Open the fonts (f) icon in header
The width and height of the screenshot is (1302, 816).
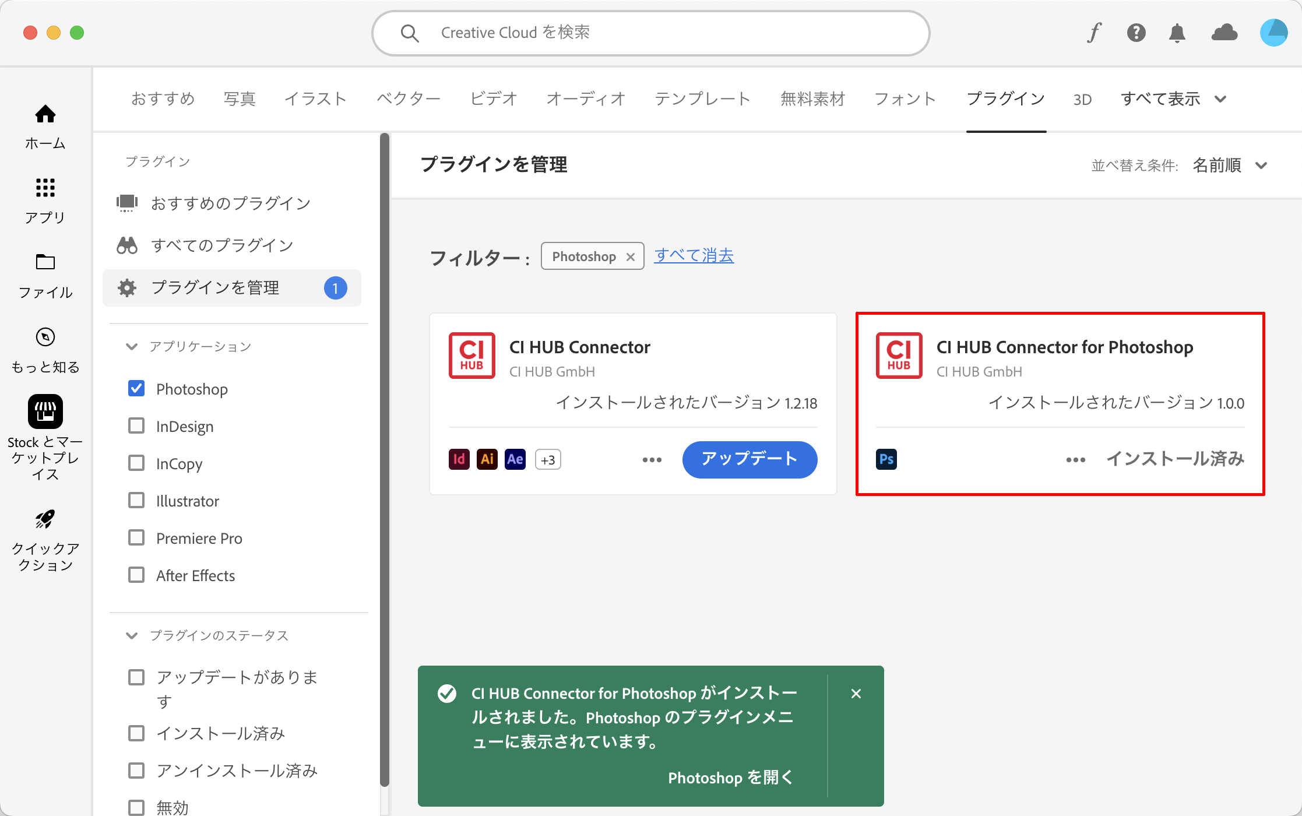click(x=1095, y=33)
